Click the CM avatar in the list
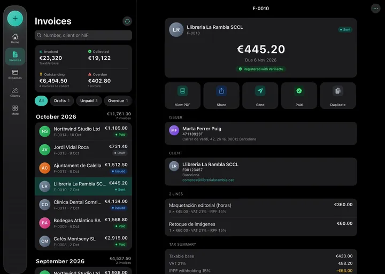The width and height of the screenshot is (385, 274). click(x=45, y=241)
